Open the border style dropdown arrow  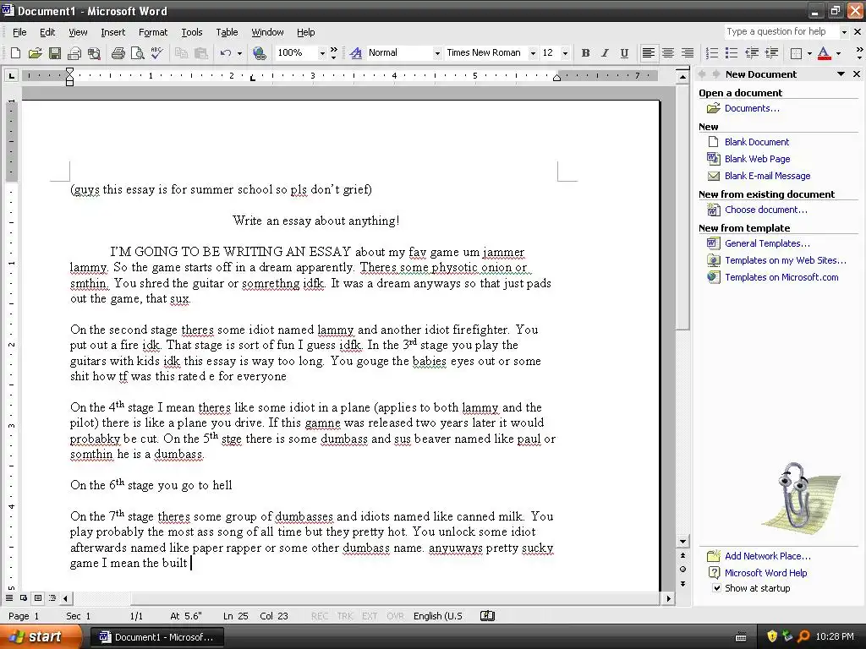[809, 53]
